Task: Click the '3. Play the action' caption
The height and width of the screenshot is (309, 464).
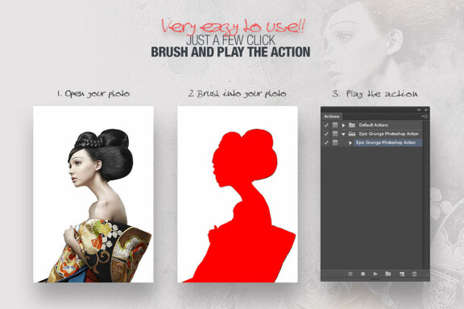Action: point(375,94)
